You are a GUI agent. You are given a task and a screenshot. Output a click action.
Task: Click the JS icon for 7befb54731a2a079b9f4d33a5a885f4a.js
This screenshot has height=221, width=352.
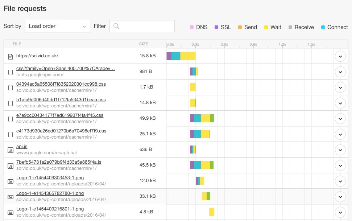tap(10, 166)
